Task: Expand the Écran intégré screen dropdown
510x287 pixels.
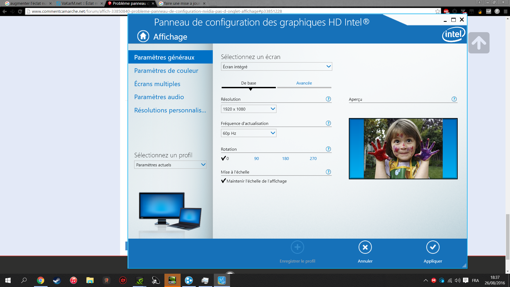Action: tap(276, 66)
